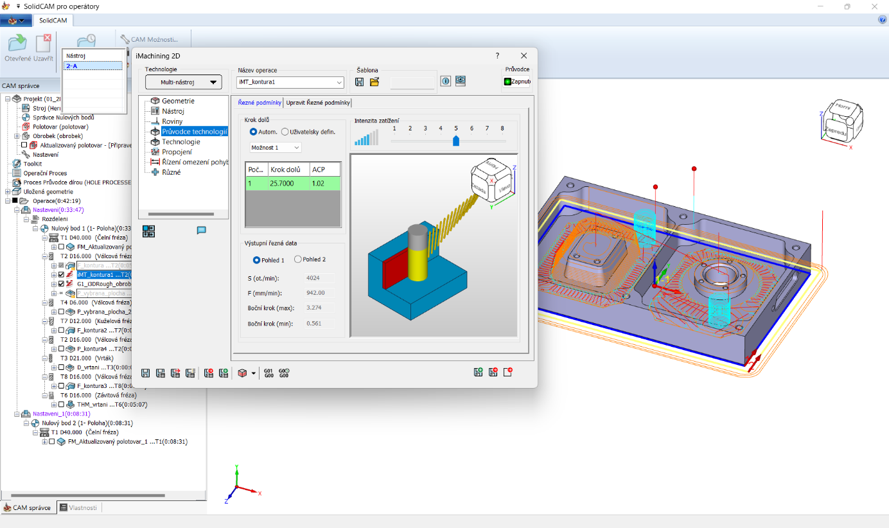889x528 pixels.
Task: Click the four-square layout icon below the tree
Action: (x=149, y=231)
